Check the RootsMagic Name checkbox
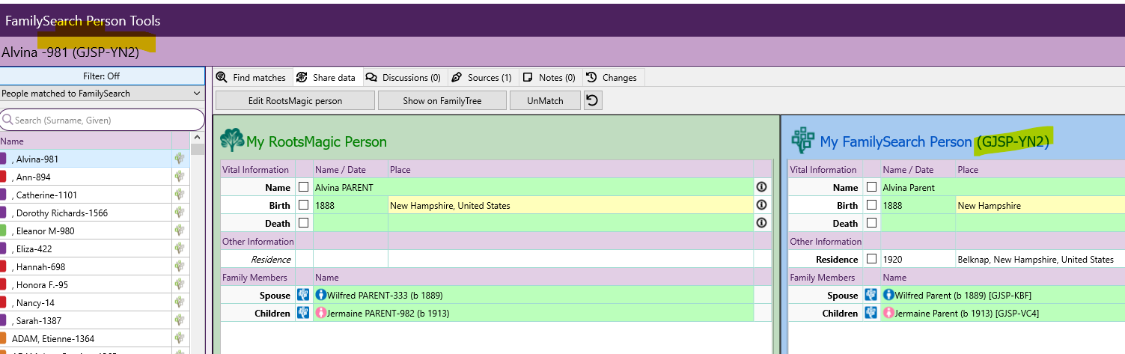This screenshot has height=354, width=1125. (303, 187)
